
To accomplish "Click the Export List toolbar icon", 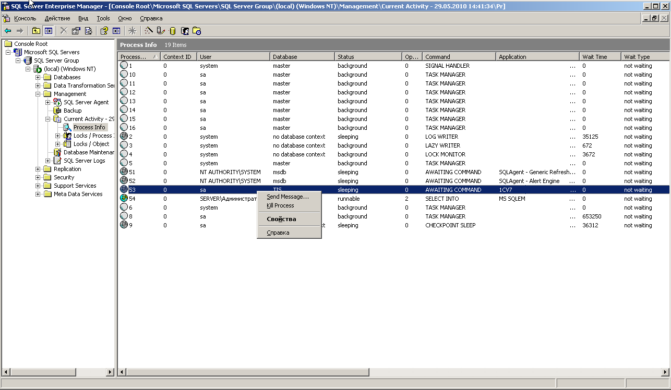I will pyautogui.click(x=88, y=31).
